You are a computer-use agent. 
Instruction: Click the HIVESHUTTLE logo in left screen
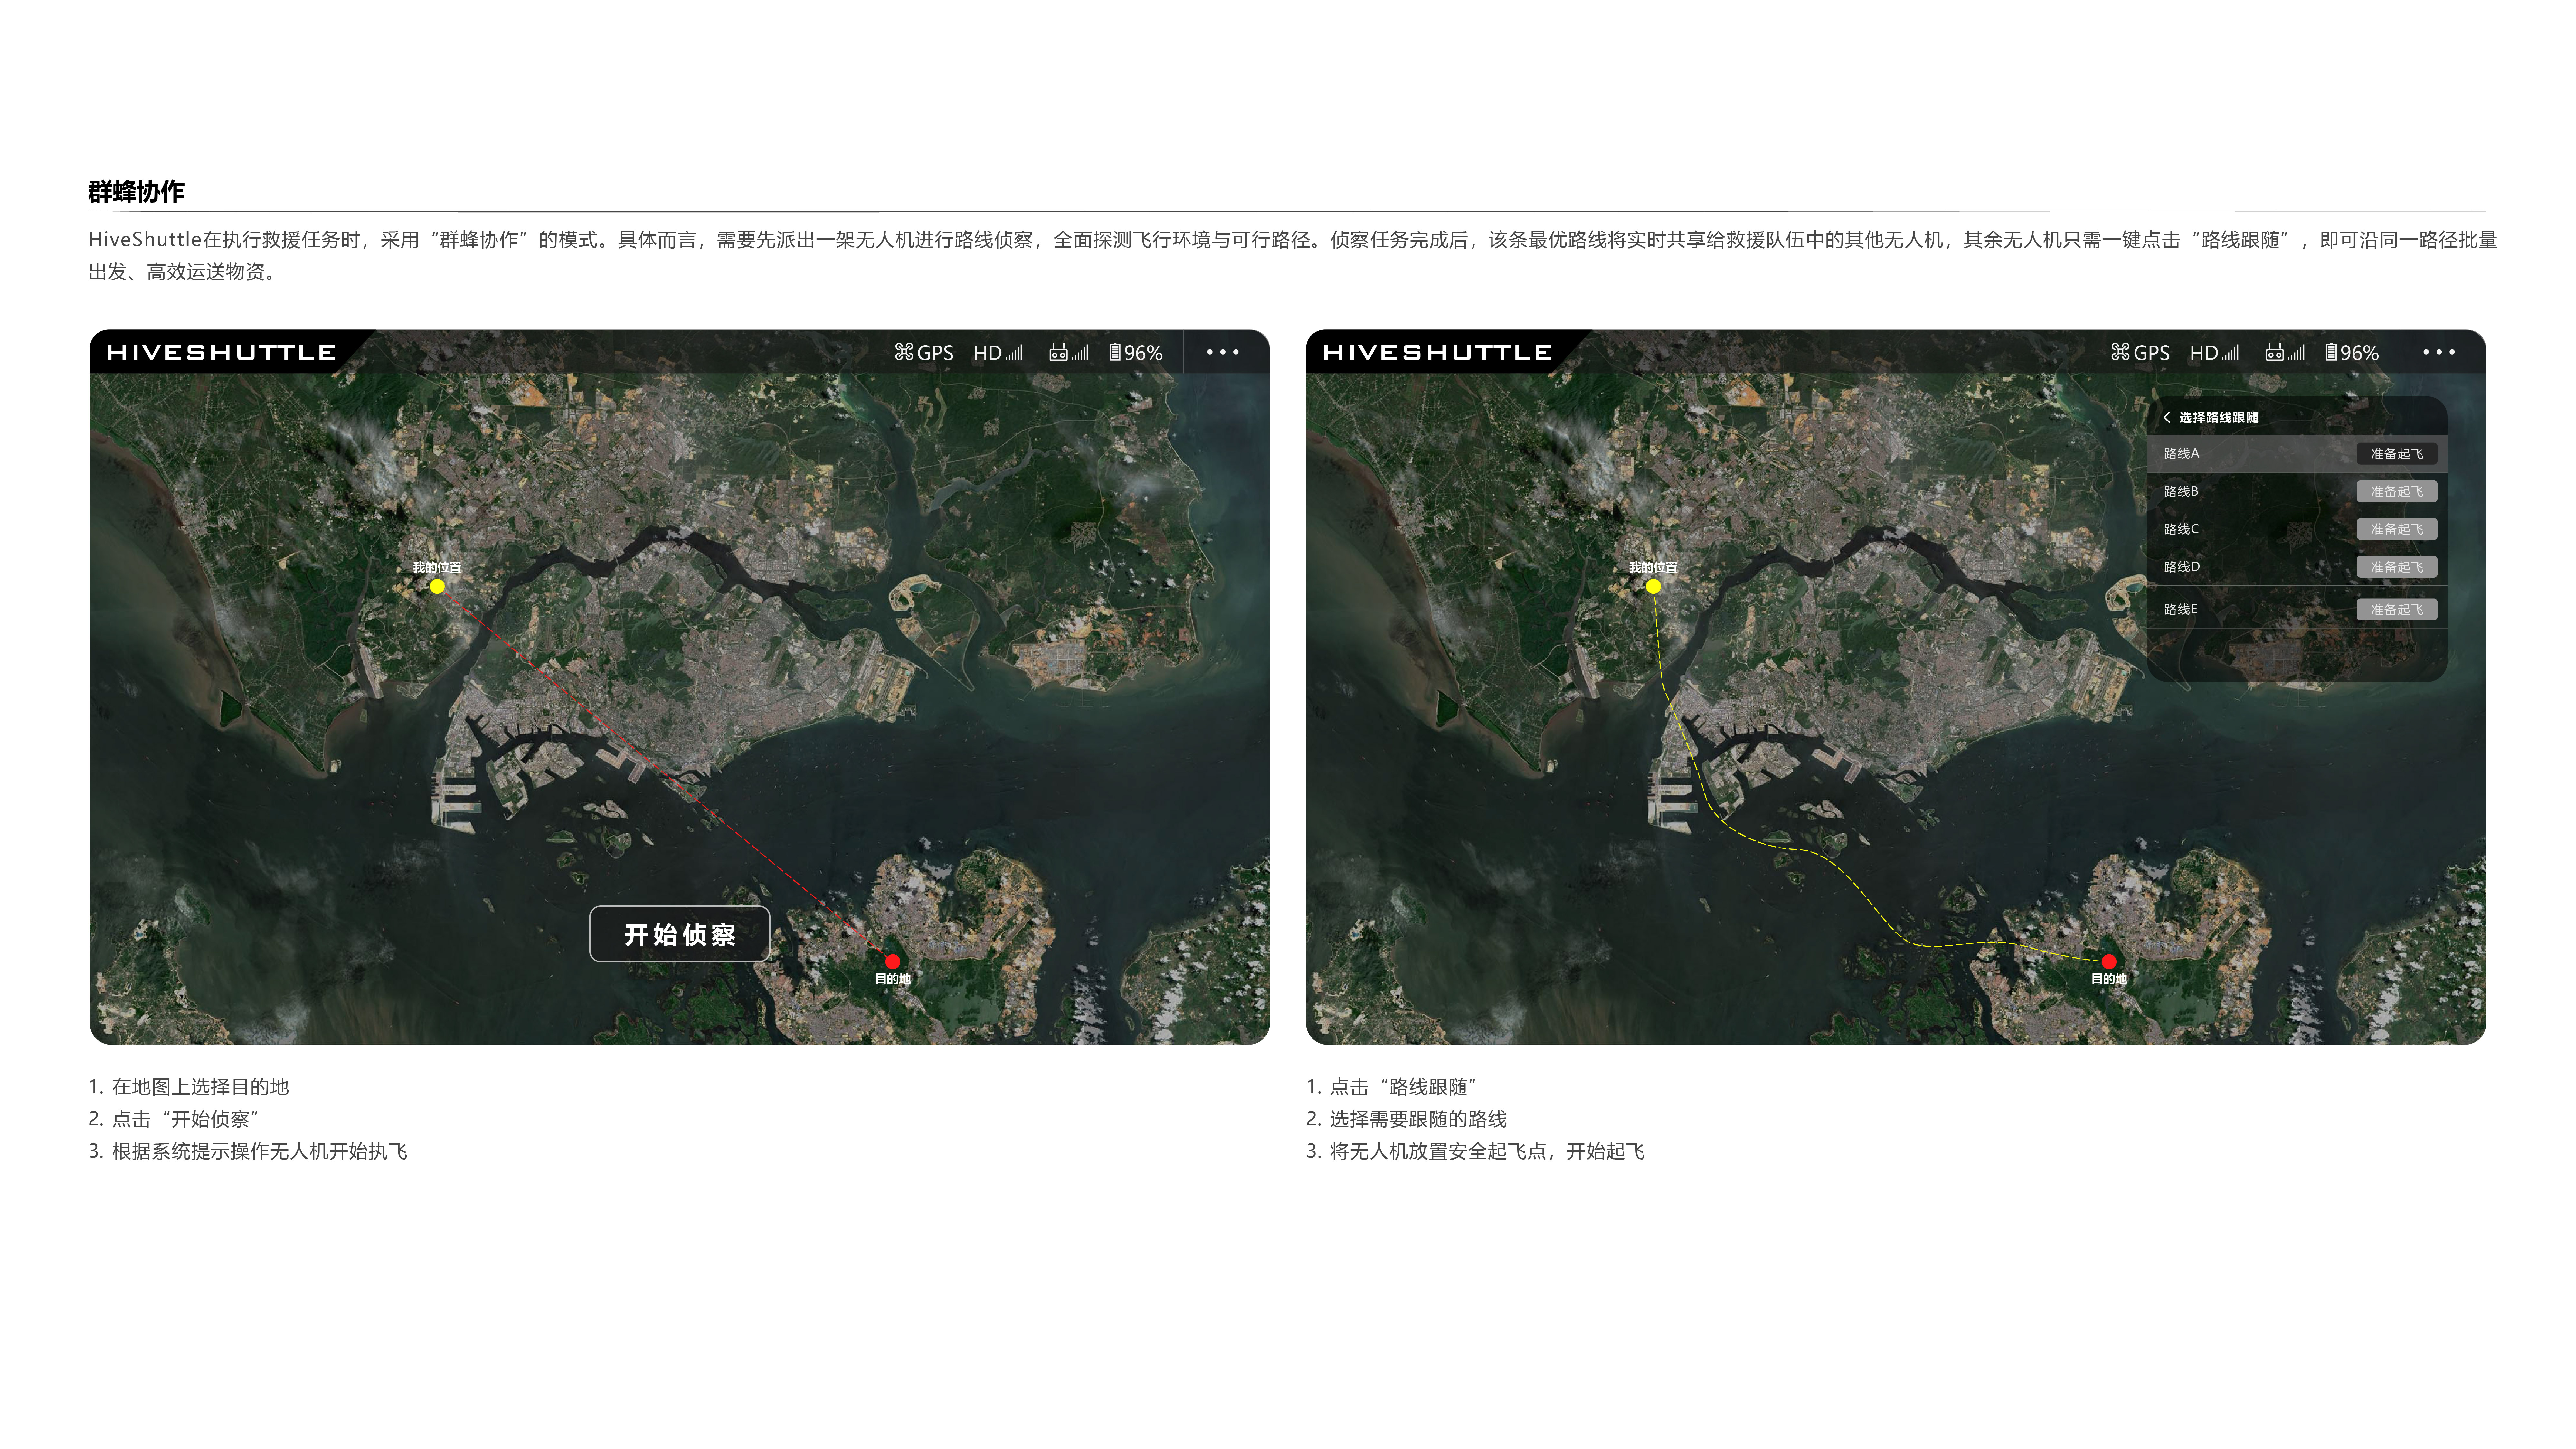pyautogui.click(x=221, y=352)
